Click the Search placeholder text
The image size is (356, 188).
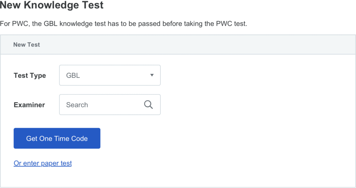(77, 105)
